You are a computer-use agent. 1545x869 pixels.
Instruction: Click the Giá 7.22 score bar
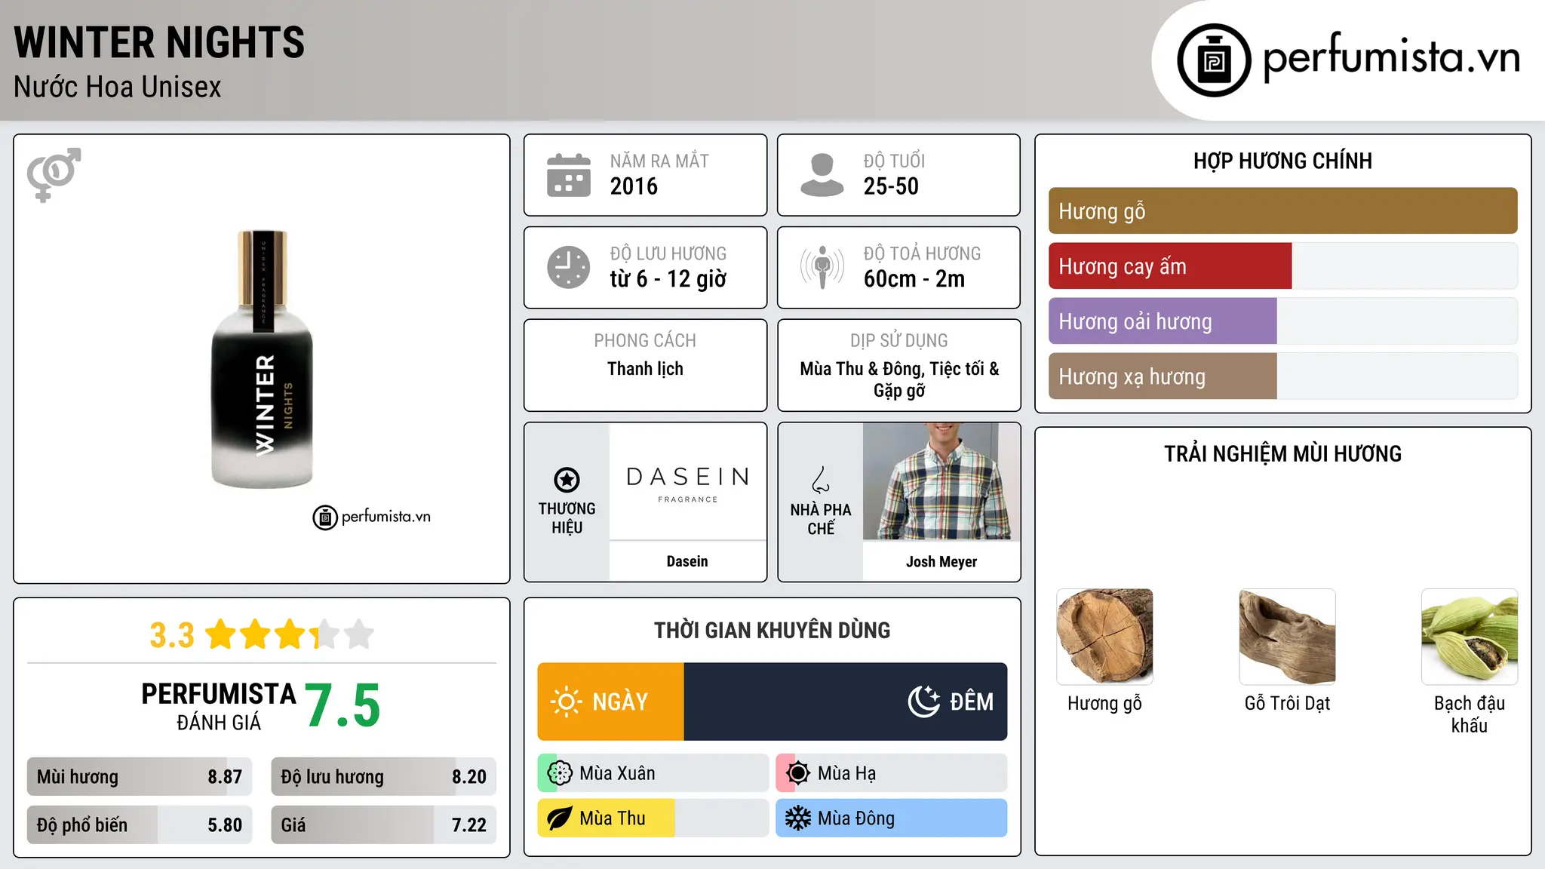coord(383,824)
